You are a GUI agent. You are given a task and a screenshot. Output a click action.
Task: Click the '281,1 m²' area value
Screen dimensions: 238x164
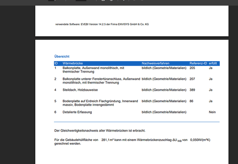point(108,140)
